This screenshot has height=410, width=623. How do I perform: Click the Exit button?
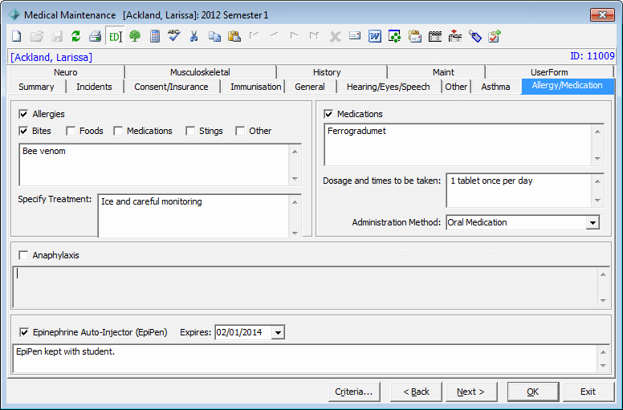coord(588,392)
